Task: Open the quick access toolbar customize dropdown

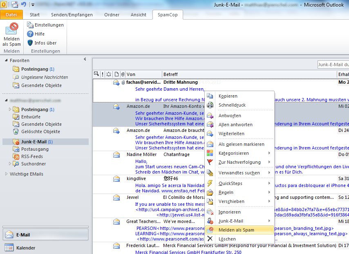Action: [x=33, y=4]
